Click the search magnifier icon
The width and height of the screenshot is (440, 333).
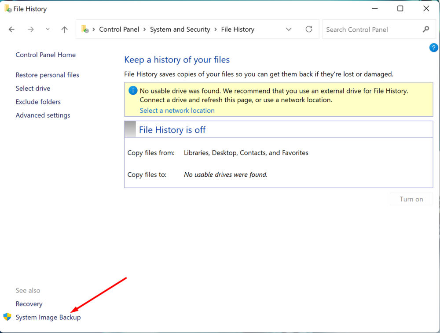(425, 30)
